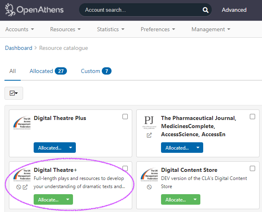
Task: Open the Resources menu
Action: coord(65,30)
